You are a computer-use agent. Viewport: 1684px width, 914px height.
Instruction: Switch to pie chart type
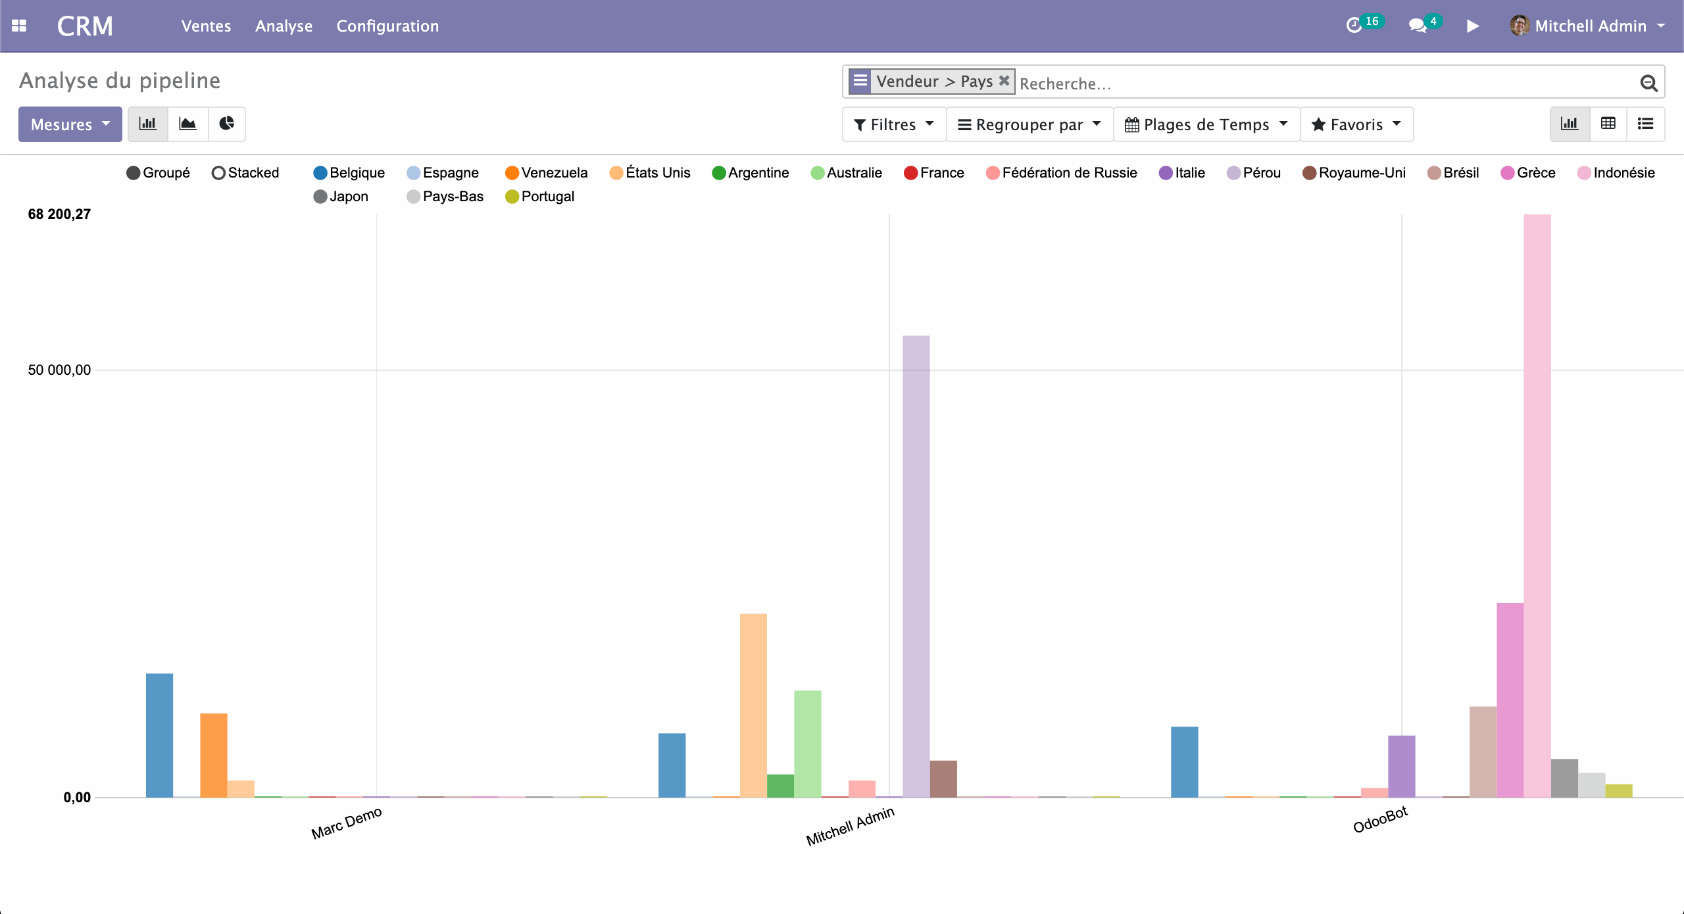click(227, 124)
